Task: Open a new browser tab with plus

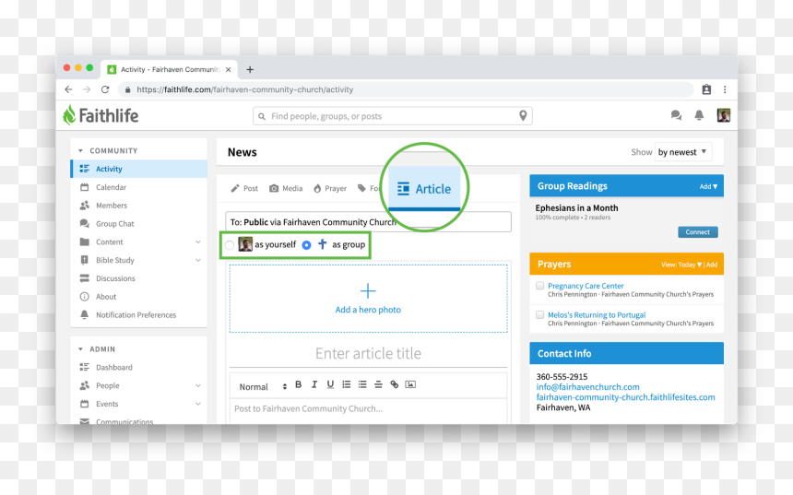Action: click(x=250, y=70)
